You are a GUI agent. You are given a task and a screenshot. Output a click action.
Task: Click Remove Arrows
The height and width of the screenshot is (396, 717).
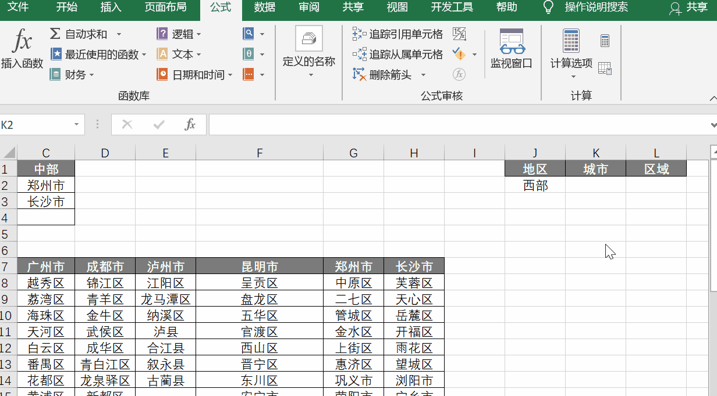[383, 74]
